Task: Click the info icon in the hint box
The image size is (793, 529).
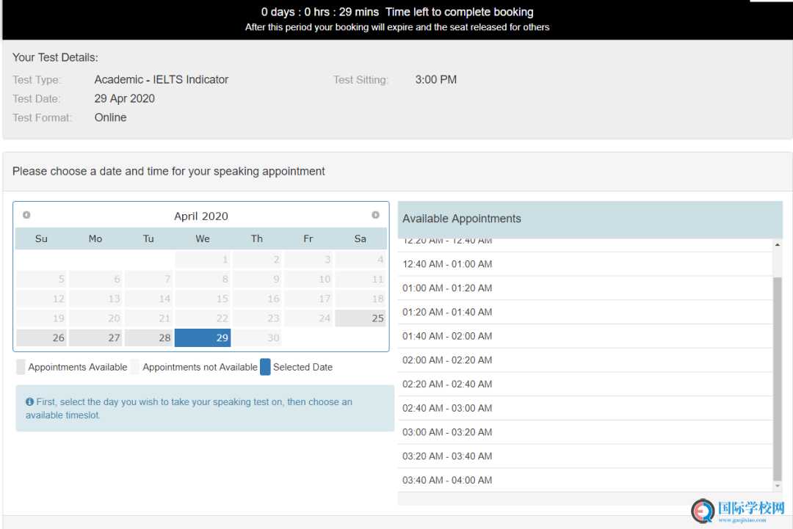Action: point(30,401)
